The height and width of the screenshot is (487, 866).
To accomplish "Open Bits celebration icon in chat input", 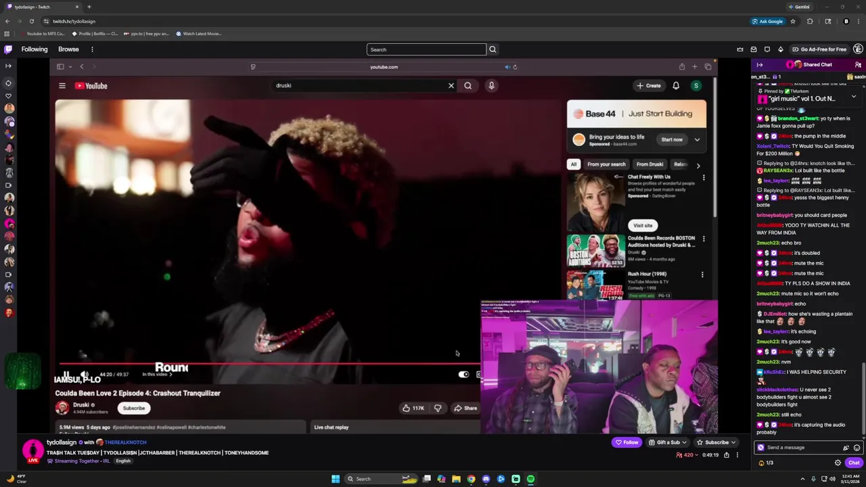I will click(846, 448).
